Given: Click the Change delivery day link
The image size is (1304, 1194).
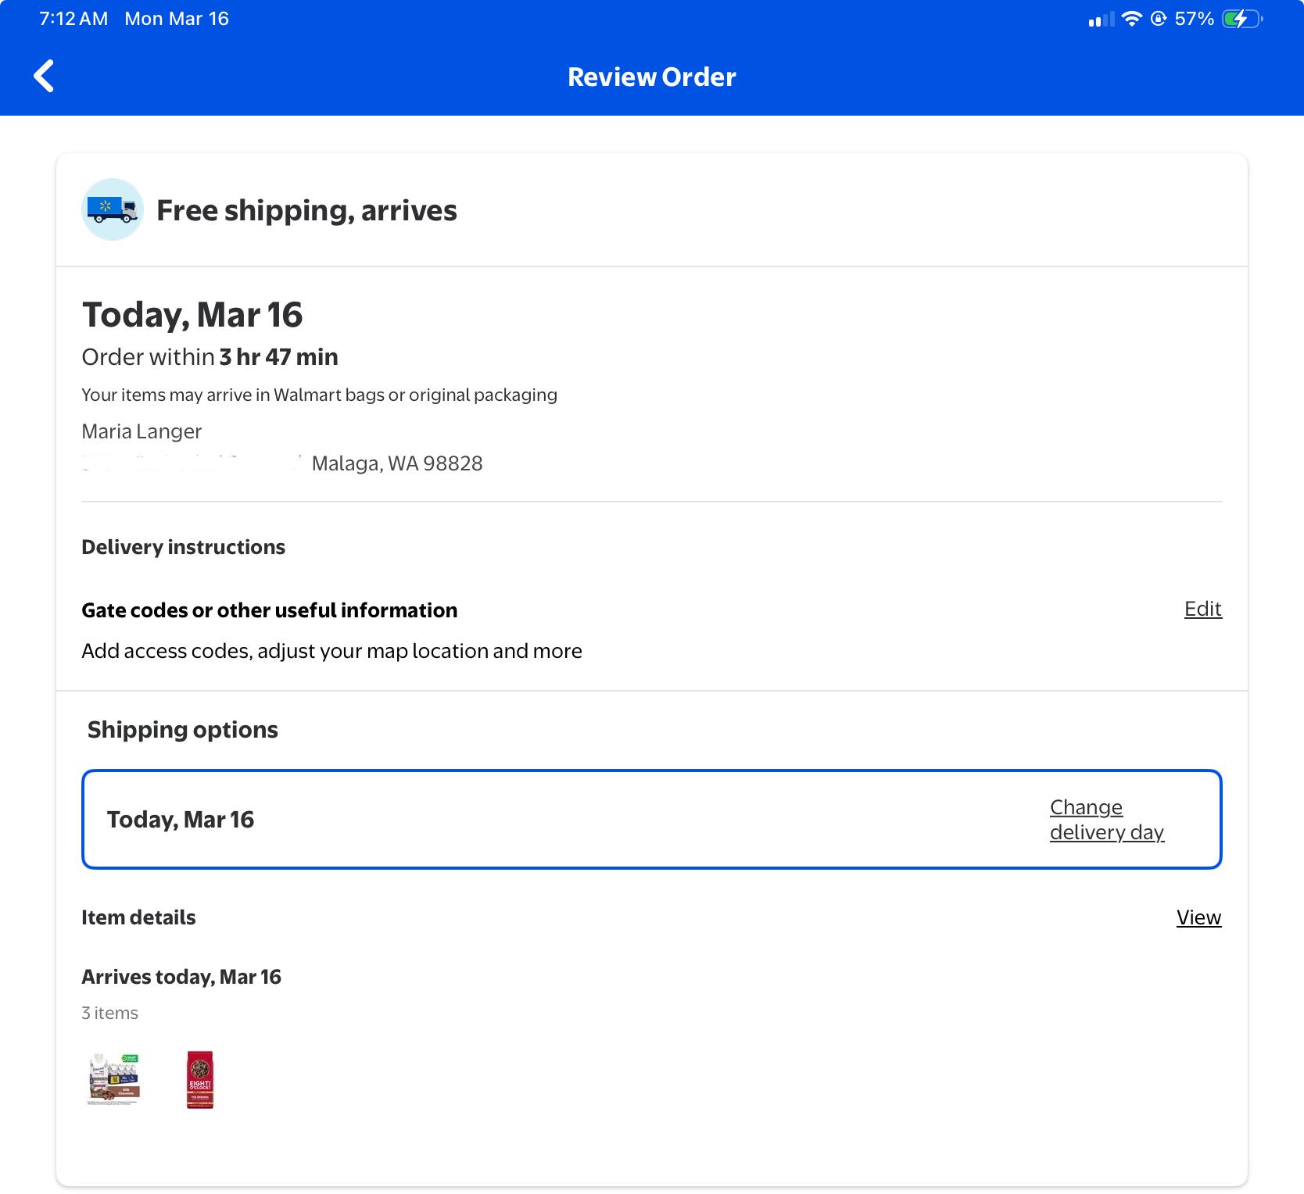Looking at the screenshot, I should (x=1106, y=819).
